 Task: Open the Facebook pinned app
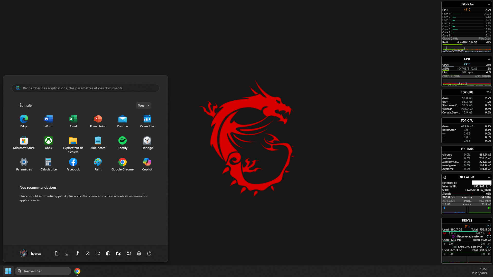pyautogui.click(x=73, y=164)
